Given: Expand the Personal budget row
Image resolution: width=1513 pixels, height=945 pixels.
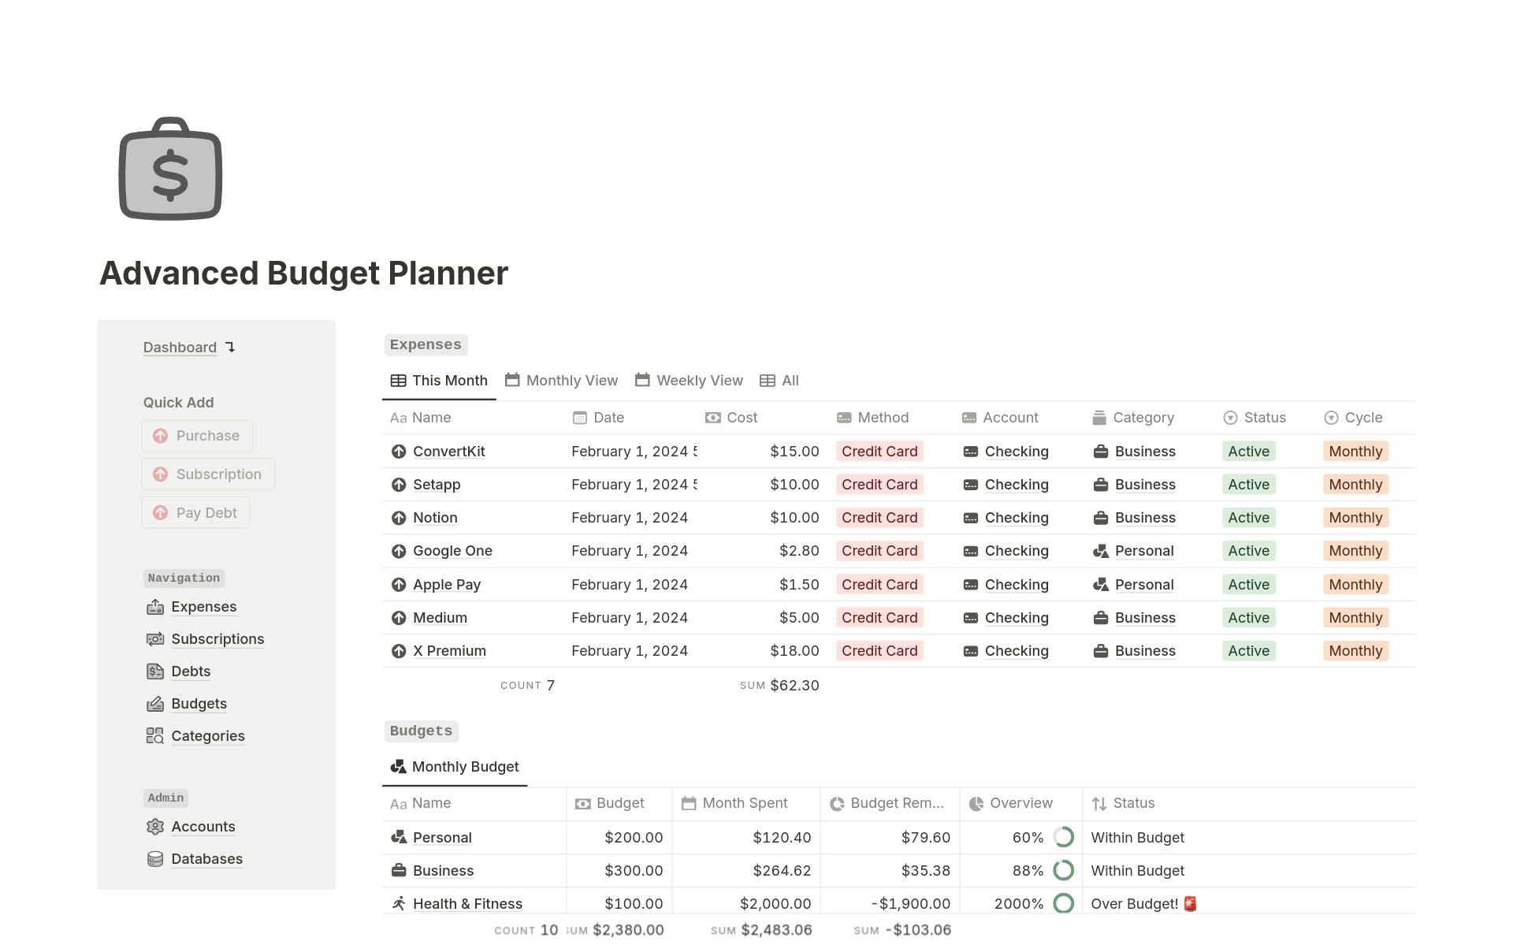Looking at the screenshot, I should tap(441, 836).
